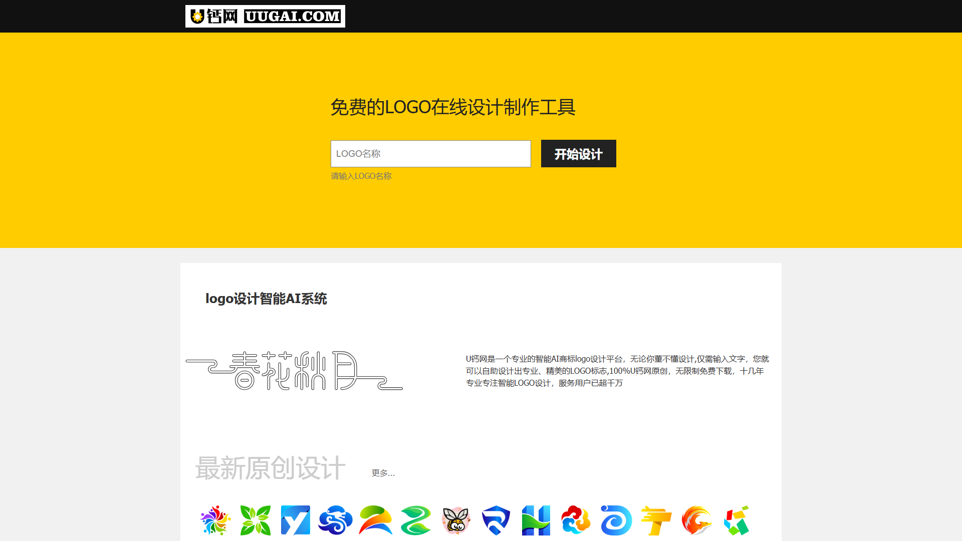Open the 更多... link
962x541 pixels.
[x=383, y=473]
